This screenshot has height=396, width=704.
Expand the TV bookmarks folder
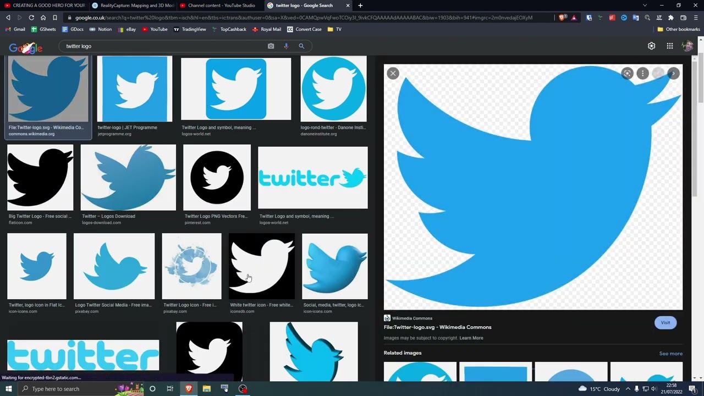tap(334, 29)
